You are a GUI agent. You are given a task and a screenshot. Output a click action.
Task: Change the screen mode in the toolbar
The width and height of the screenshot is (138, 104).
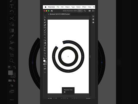click(x=45, y=69)
